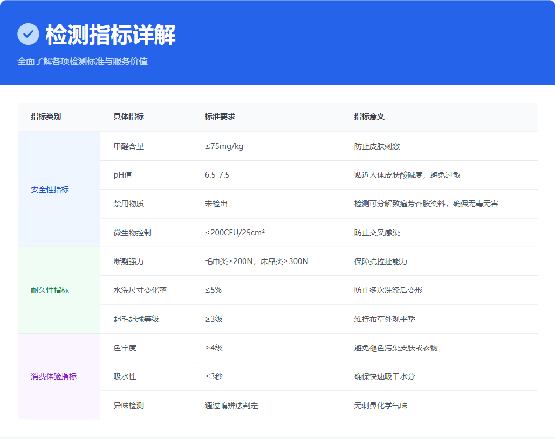Click the 断裂强力 indicator cell

click(x=128, y=261)
